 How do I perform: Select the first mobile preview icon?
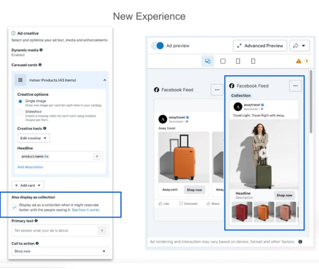click(x=238, y=61)
